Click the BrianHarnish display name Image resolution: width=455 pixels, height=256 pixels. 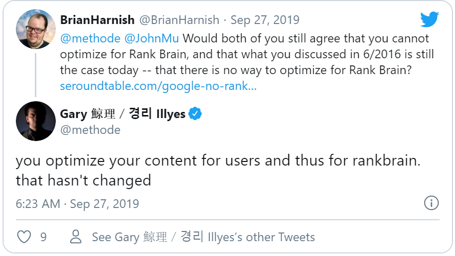(97, 20)
